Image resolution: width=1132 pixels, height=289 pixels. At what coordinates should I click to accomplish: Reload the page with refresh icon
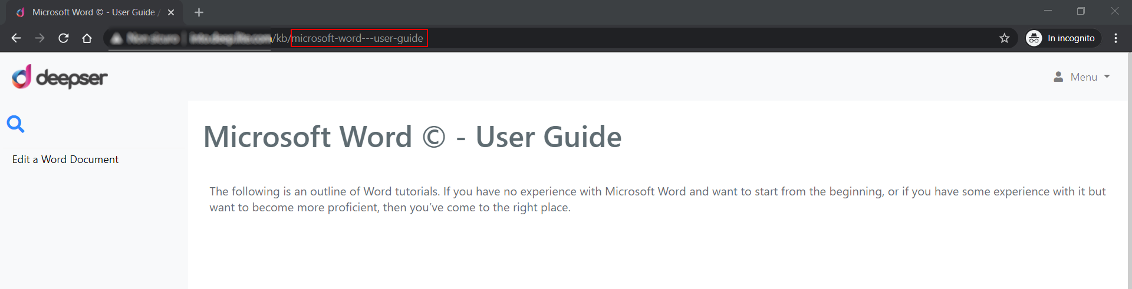click(x=64, y=38)
